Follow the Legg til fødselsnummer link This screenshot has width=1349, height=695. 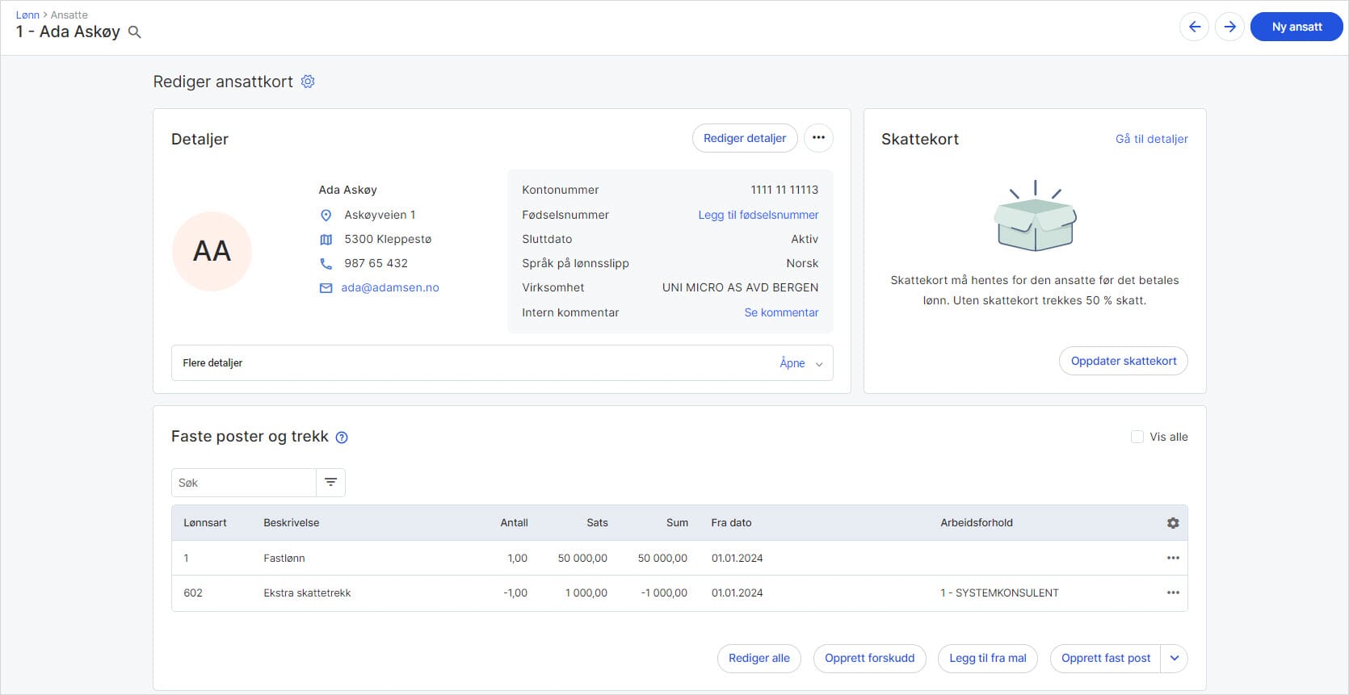758,215
